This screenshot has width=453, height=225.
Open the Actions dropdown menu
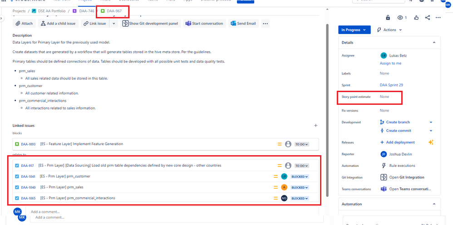click(390, 30)
